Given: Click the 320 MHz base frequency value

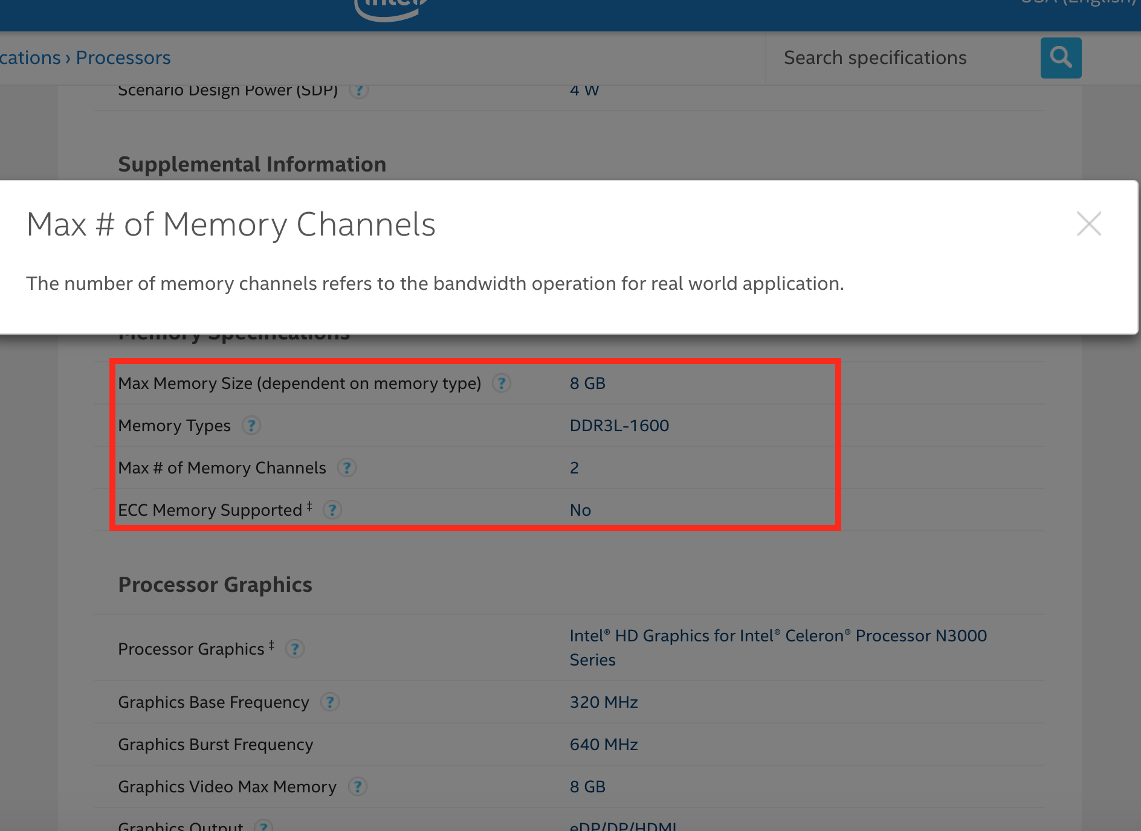Looking at the screenshot, I should point(604,702).
